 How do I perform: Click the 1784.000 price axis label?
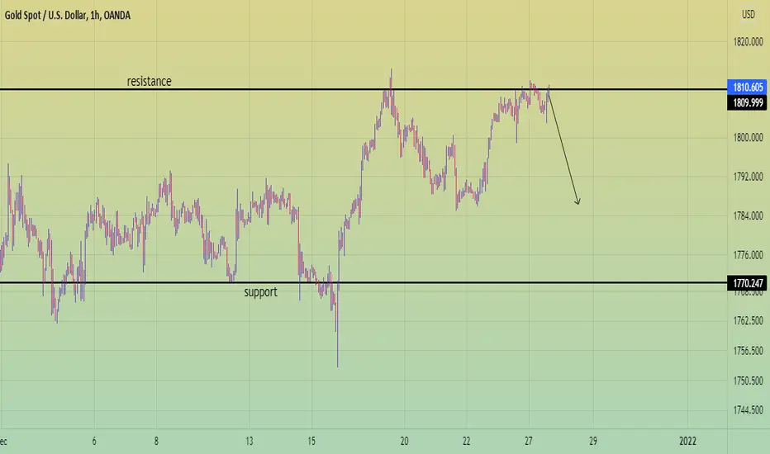click(748, 216)
